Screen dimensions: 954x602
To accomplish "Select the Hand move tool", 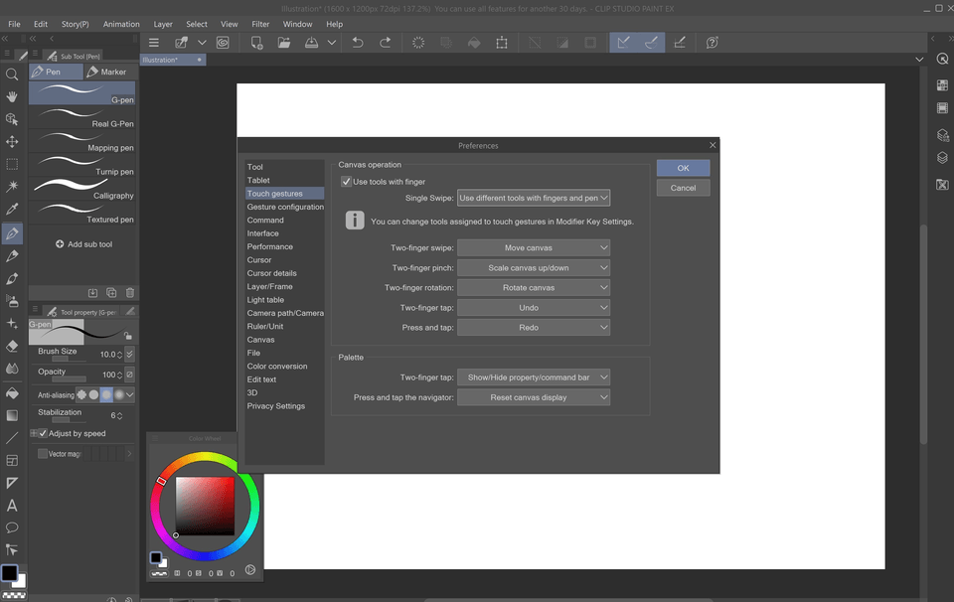I will tap(12, 96).
